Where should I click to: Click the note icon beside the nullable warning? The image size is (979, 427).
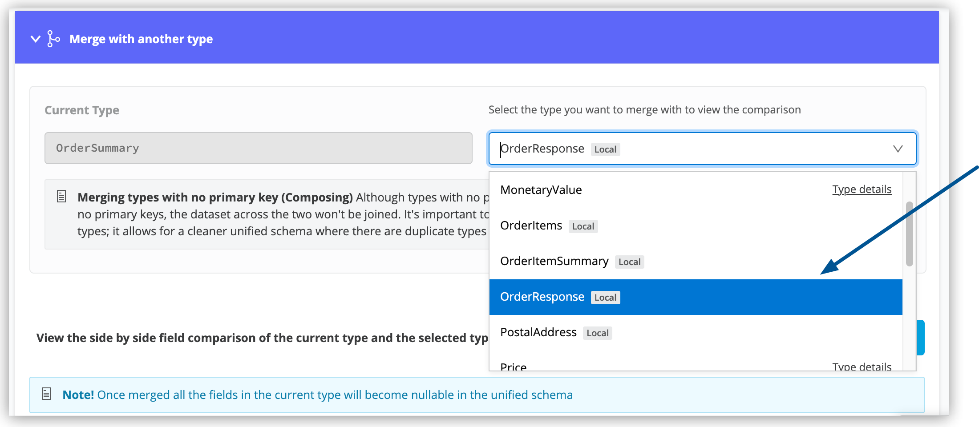click(46, 394)
